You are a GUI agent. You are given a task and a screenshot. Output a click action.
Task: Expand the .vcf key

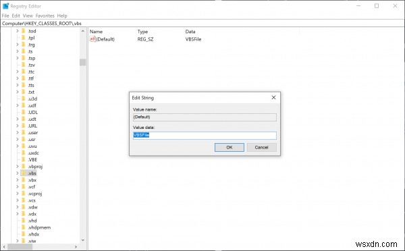coord(18,187)
